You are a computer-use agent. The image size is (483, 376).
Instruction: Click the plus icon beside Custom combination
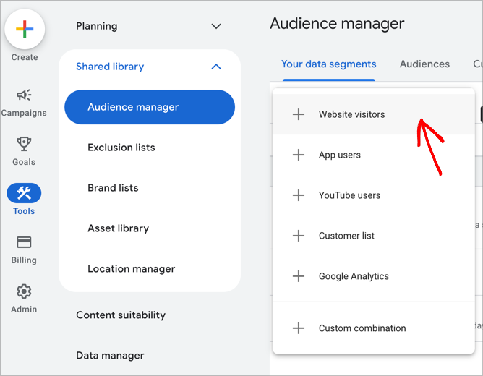pyautogui.click(x=299, y=328)
